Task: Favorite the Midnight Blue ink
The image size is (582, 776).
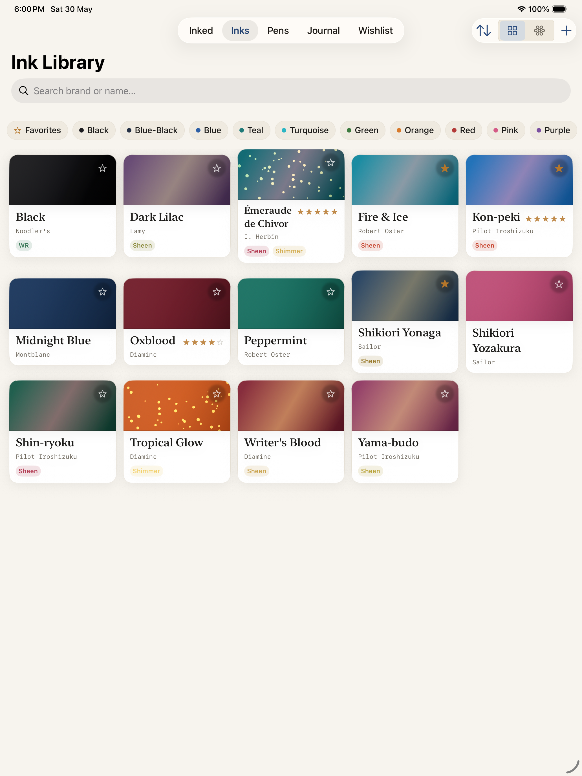Action: pos(102,292)
